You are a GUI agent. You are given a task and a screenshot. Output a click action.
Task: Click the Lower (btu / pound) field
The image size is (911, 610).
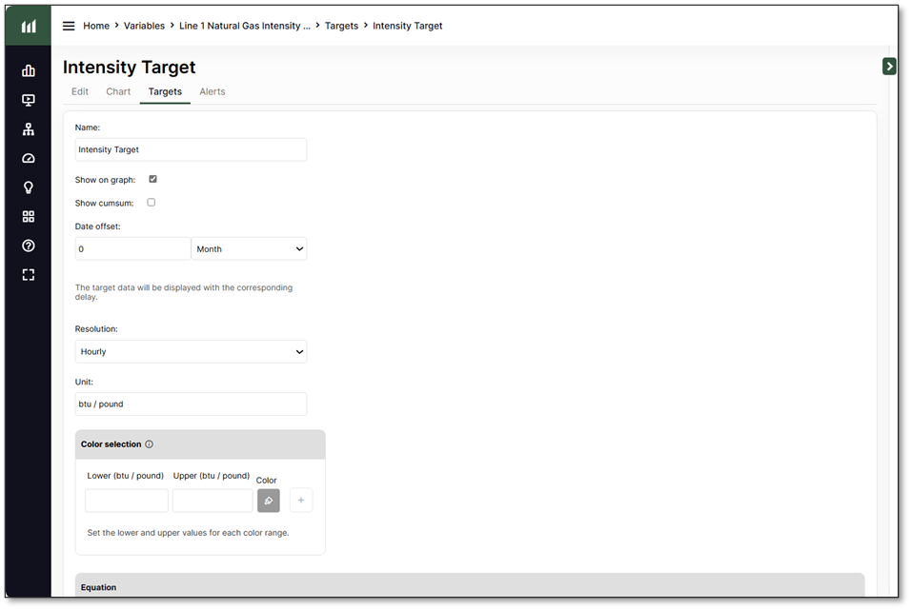[x=127, y=501]
